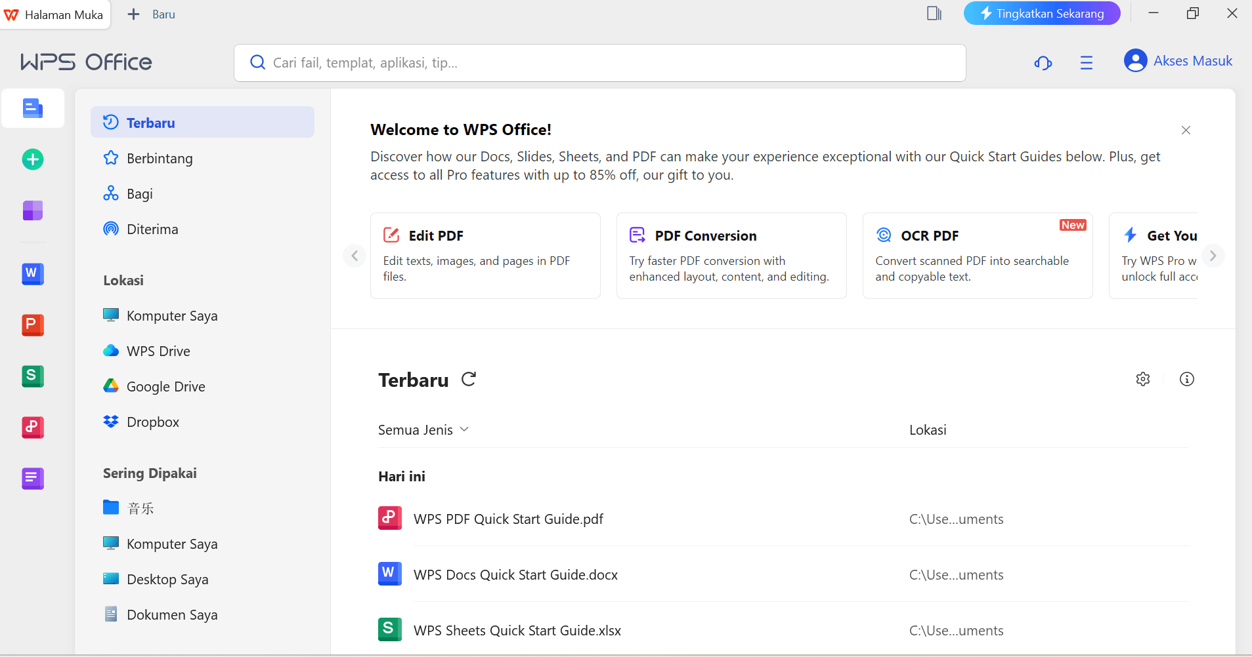1252x657 pixels.
Task: Open a new blank document with the plus icon
Action: (x=32, y=159)
